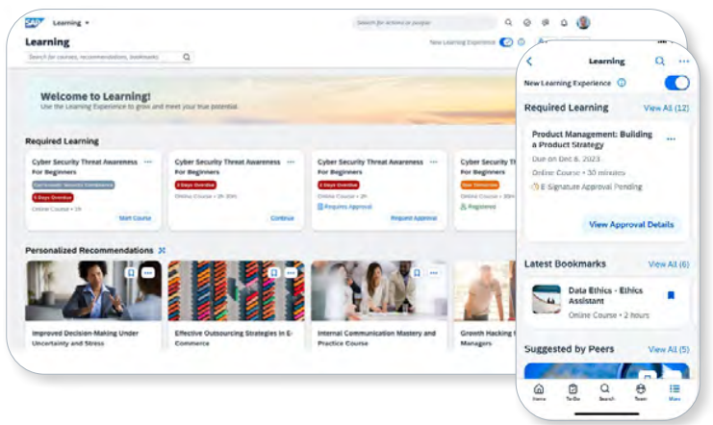713x425 pixels.
Task: Switch to the To-Do tab on the phone
Action: pos(573,391)
